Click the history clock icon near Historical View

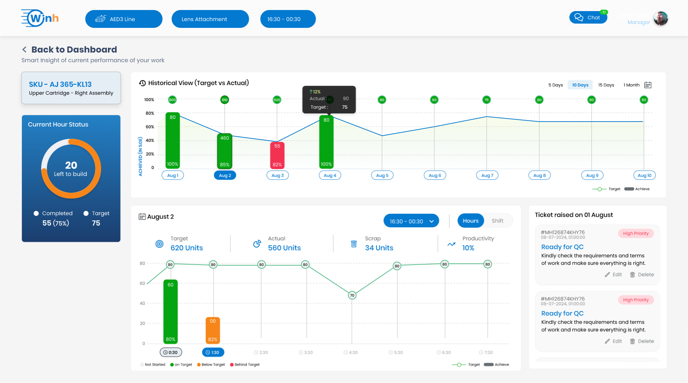coord(143,83)
